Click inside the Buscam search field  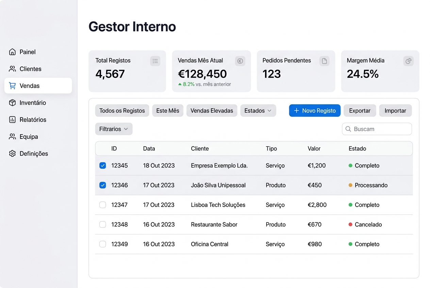[x=377, y=129]
